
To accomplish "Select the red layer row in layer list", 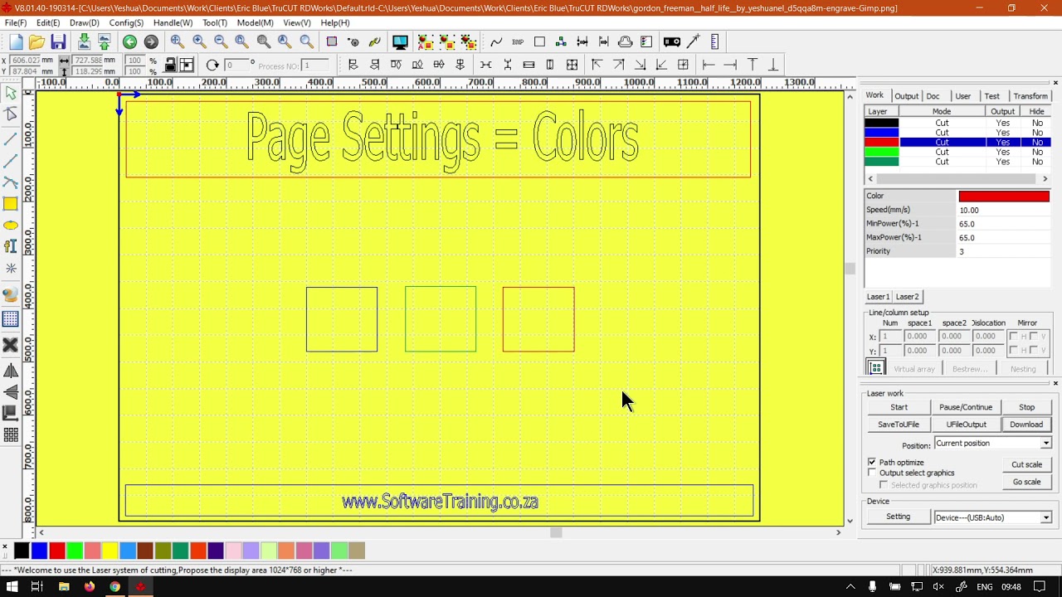I will [x=957, y=143].
